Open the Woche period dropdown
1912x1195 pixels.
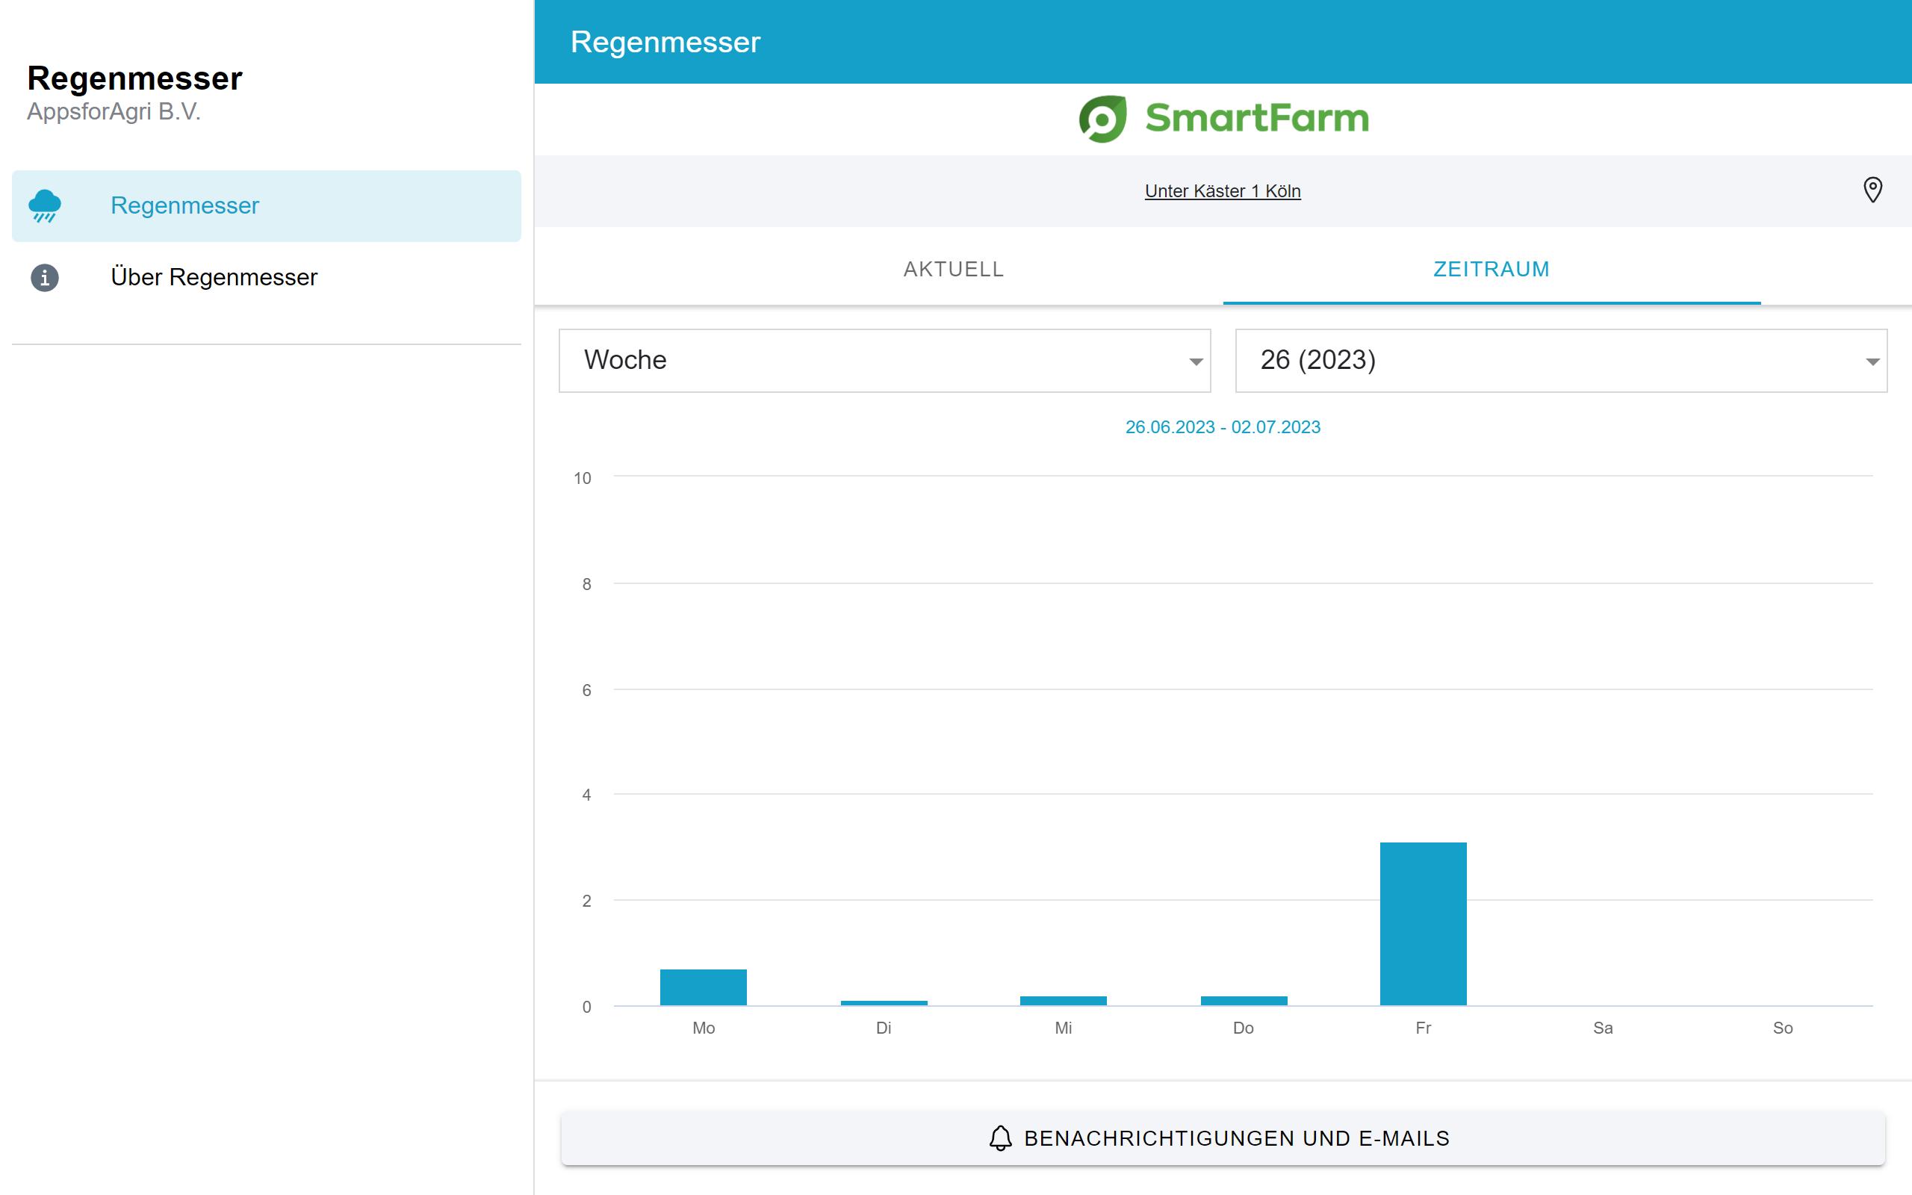(885, 361)
